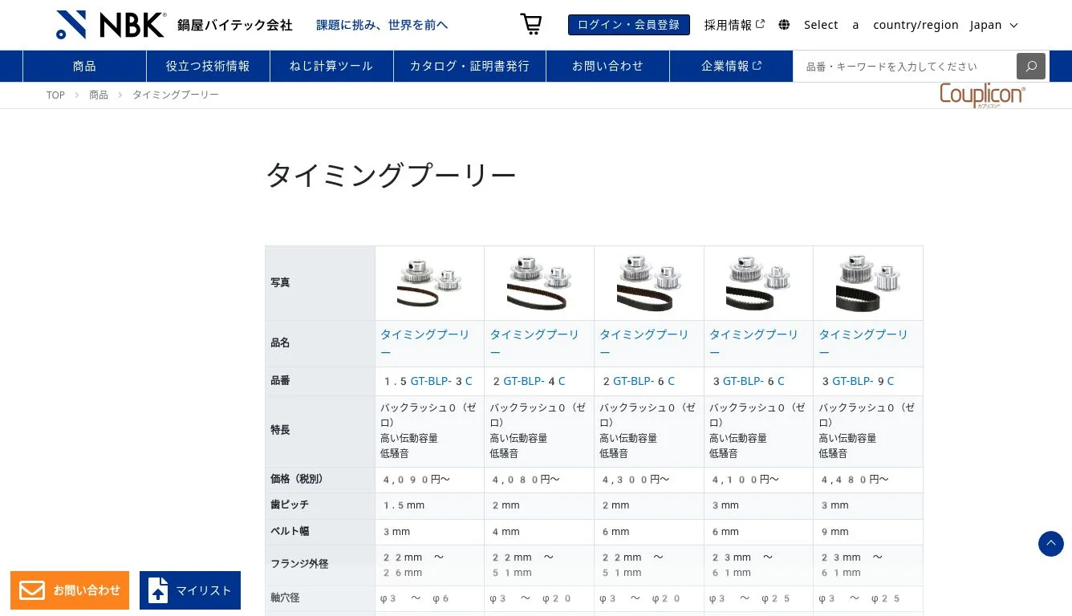Open the Japan country/region dropdown
This screenshot has height=616, width=1072.
(x=994, y=25)
